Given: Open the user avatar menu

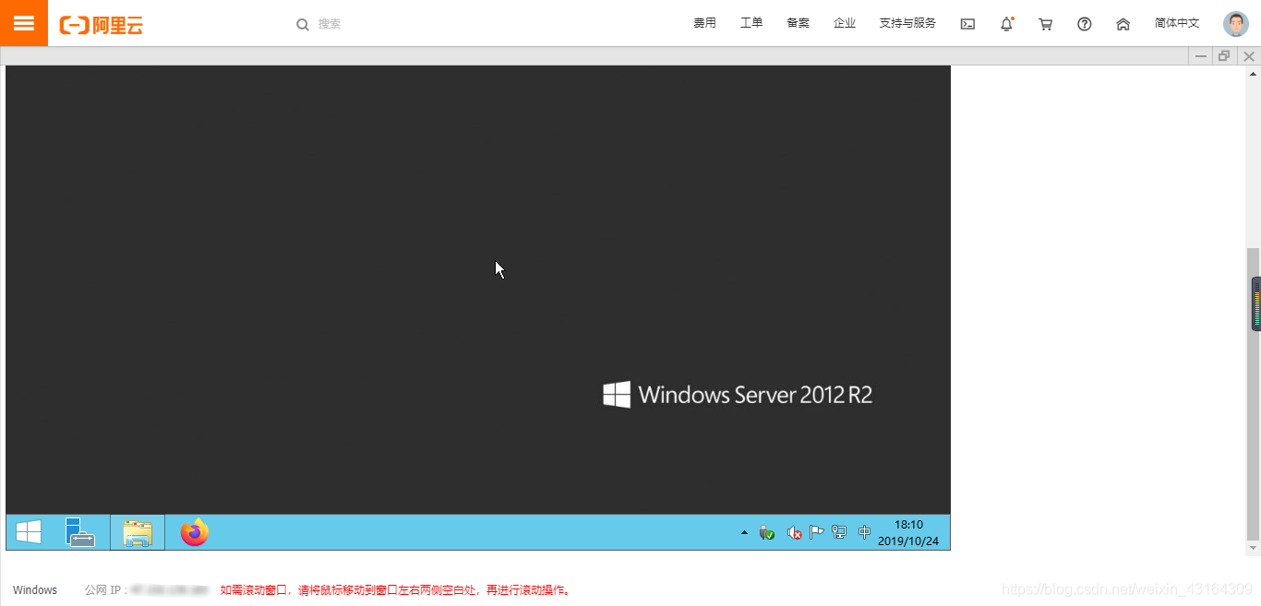Looking at the screenshot, I should pyautogui.click(x=1236, y=24).
